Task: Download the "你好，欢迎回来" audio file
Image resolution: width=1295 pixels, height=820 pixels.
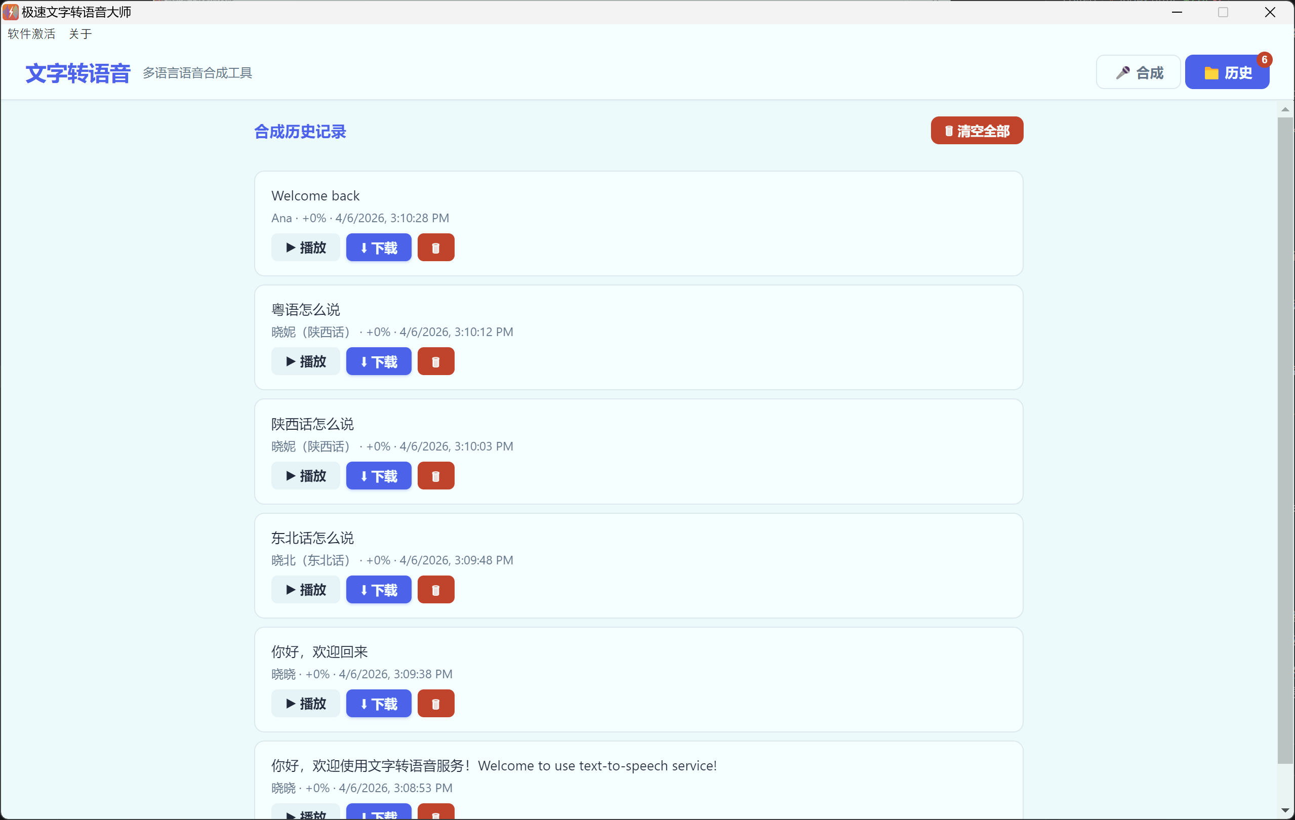Action: pos(378,703)
